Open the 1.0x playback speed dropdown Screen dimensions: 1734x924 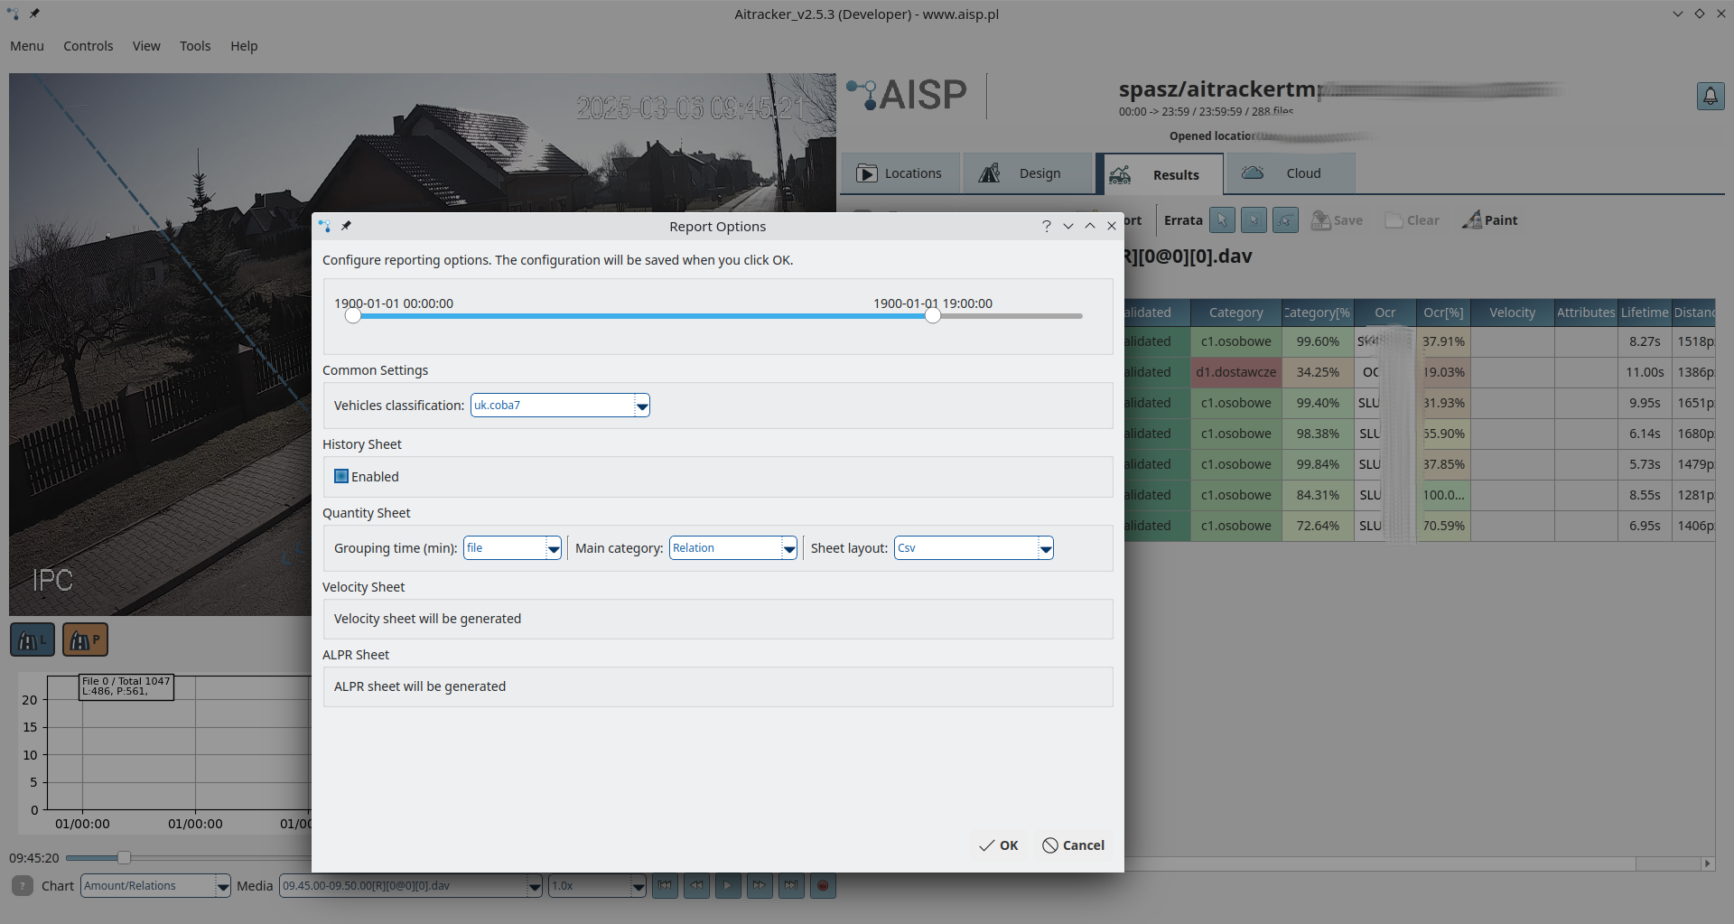coord(638,885)
